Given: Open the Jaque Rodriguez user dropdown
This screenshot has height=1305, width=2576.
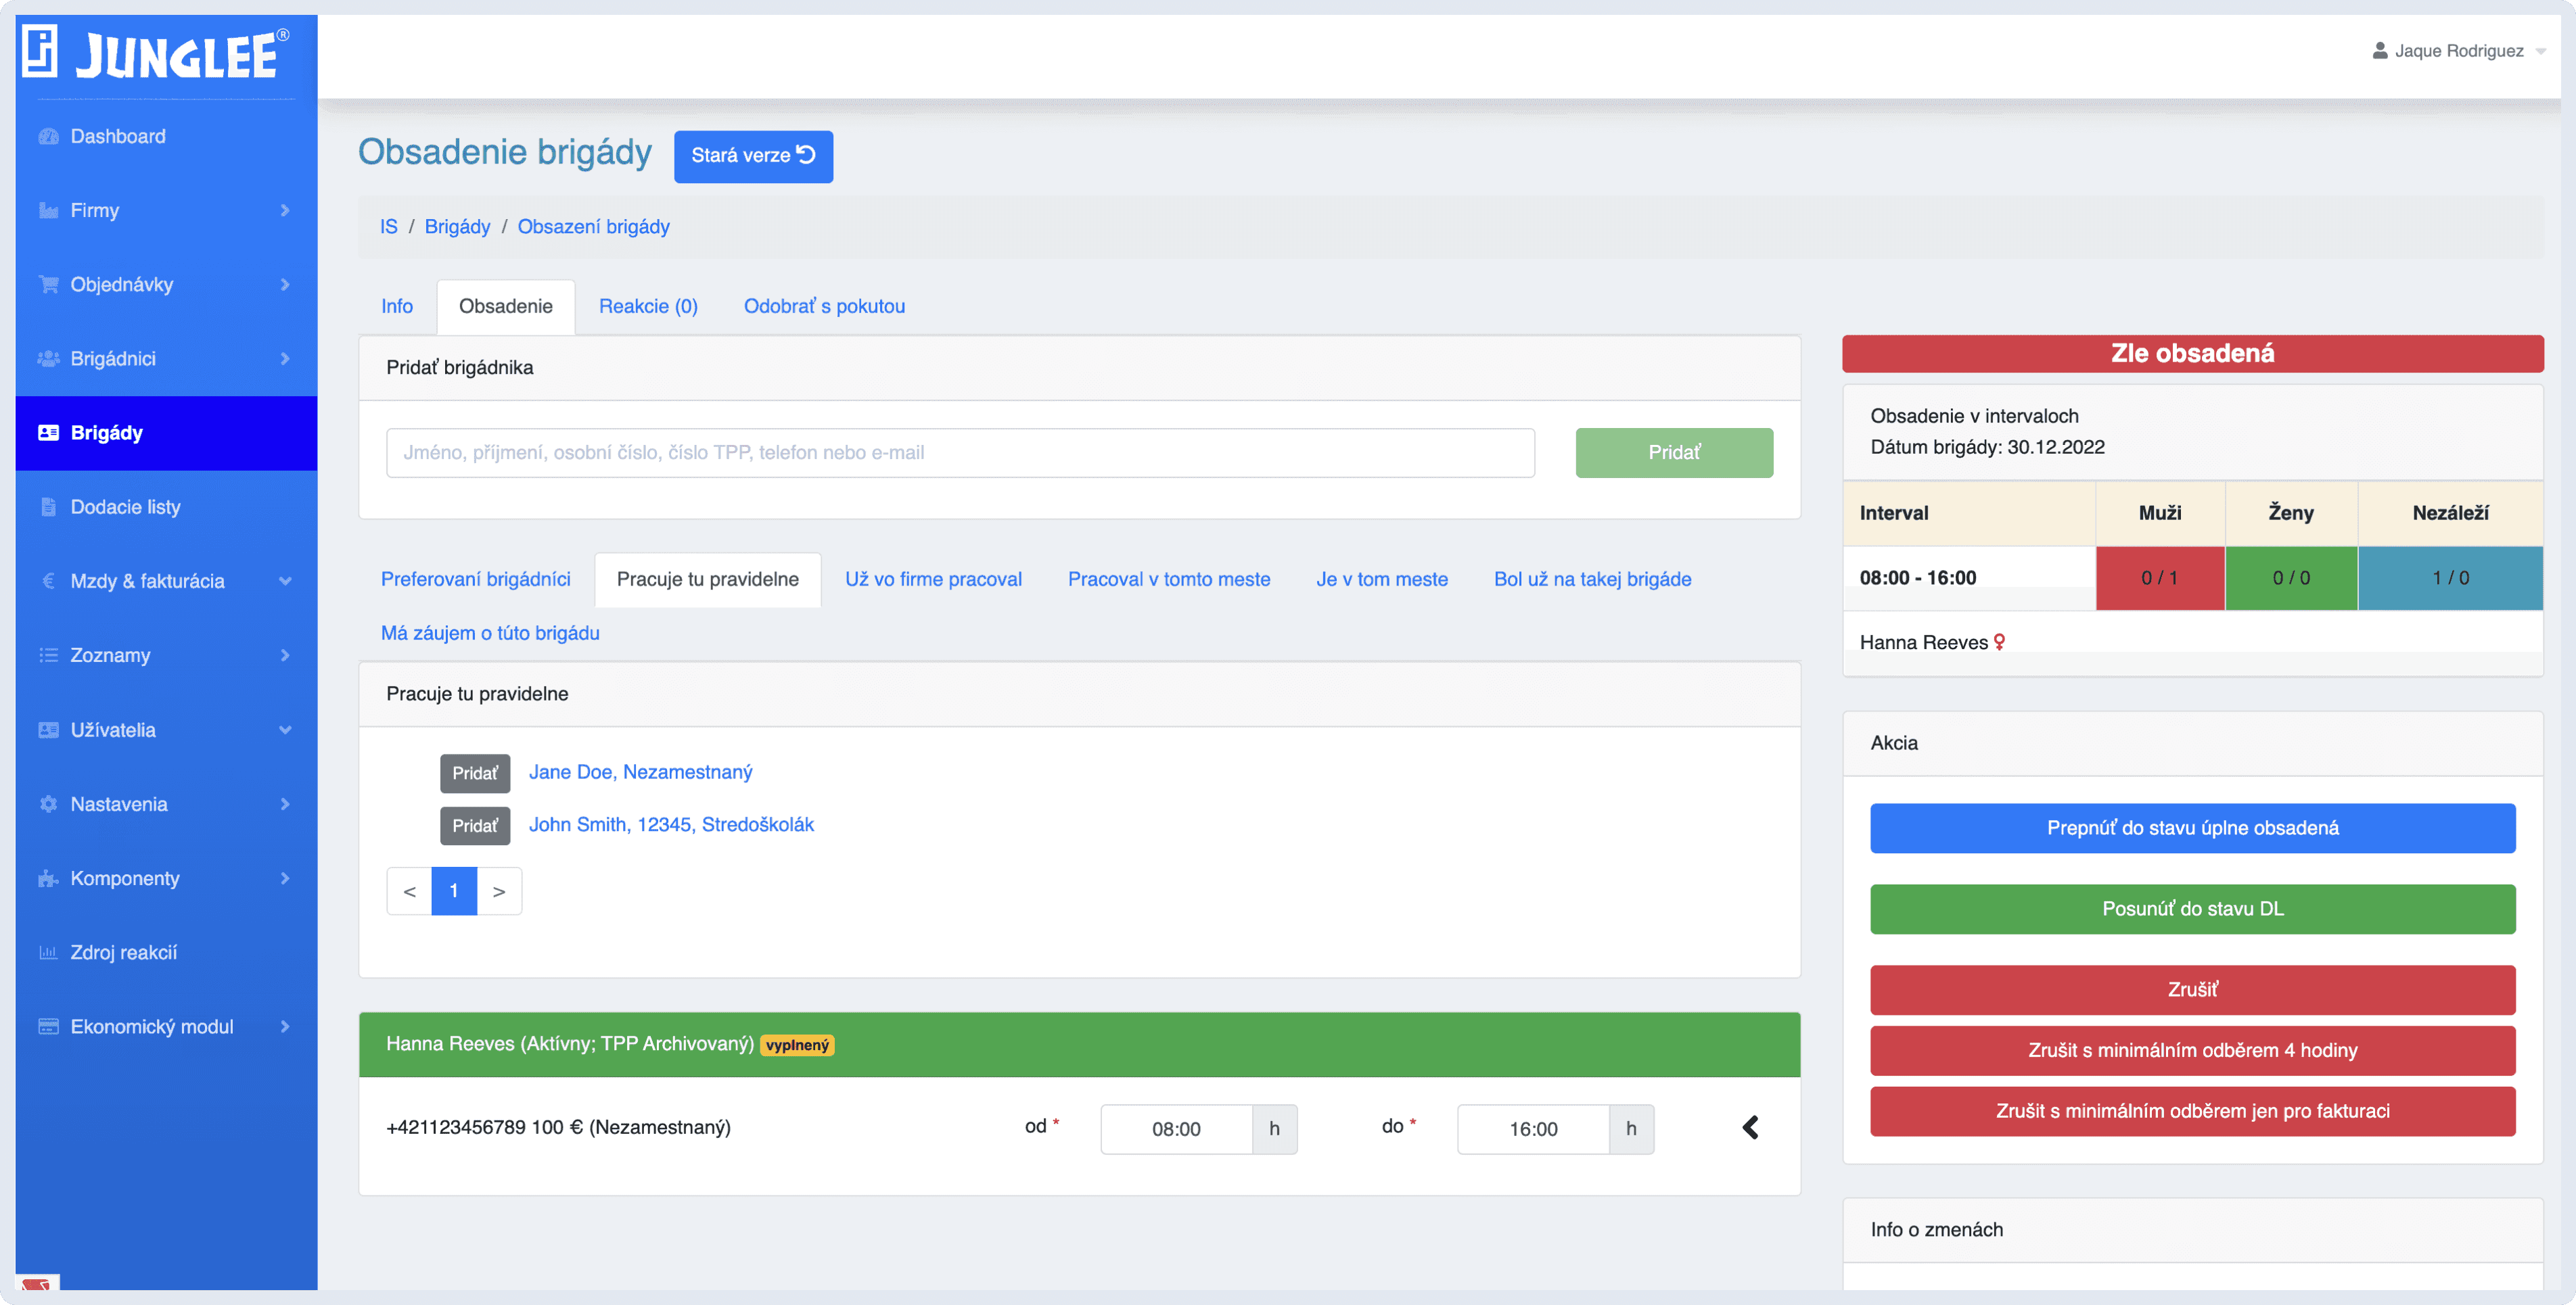Looking at the screenshot, I should tap(2459, 51).
